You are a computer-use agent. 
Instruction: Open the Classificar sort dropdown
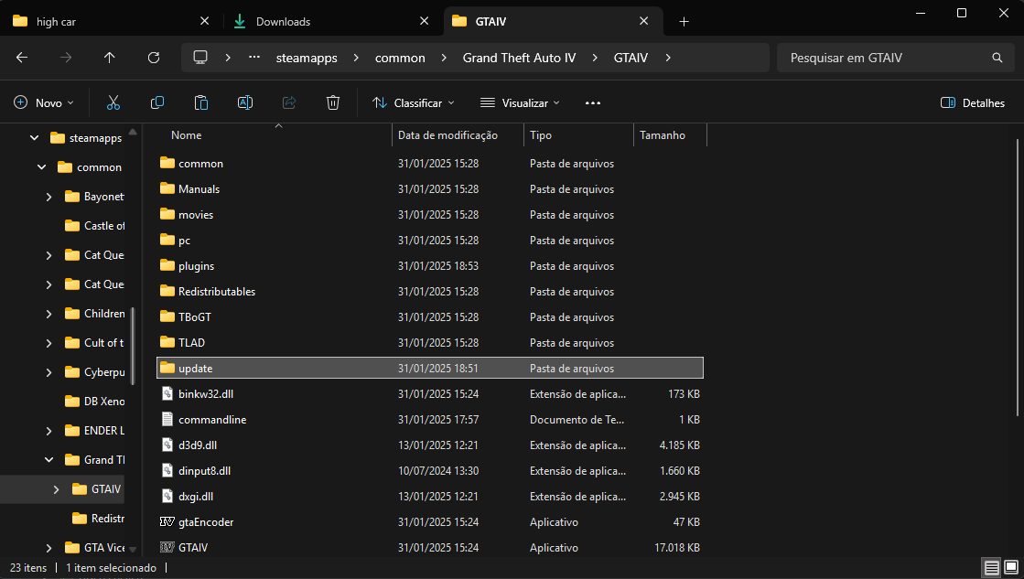point(414,103)
